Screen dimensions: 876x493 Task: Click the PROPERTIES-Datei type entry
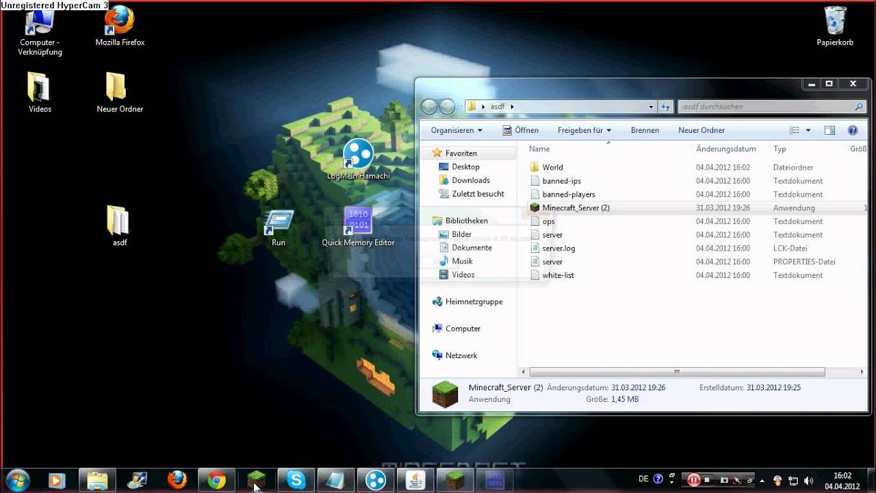pyautogui.click(x=804, y=262)
